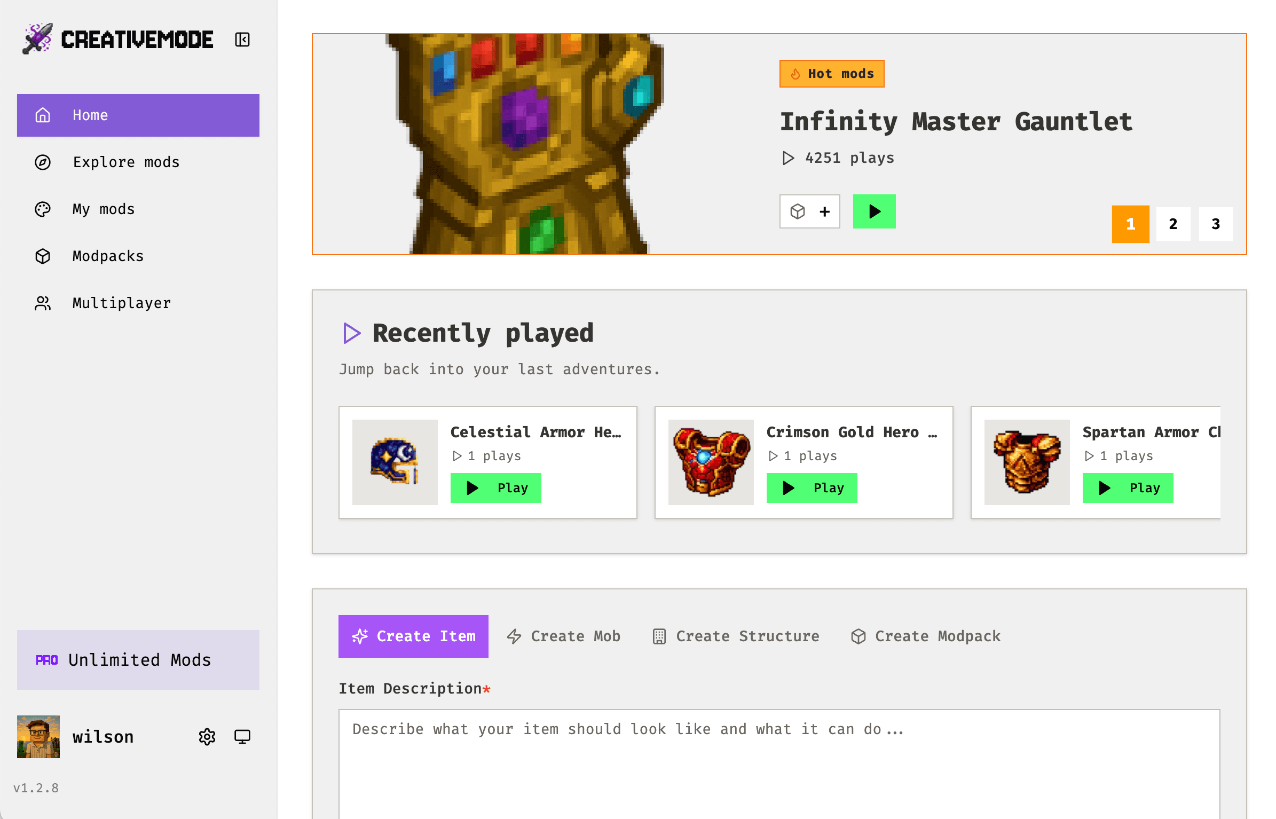Select the Create Mob tab
This screenshot has width=1276, height=819.
[x=564, y=636]
